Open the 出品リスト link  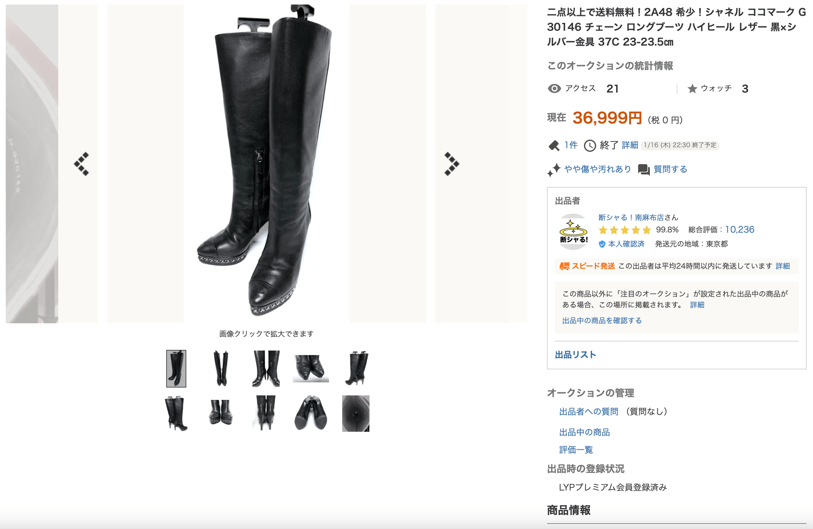(575, 355)
